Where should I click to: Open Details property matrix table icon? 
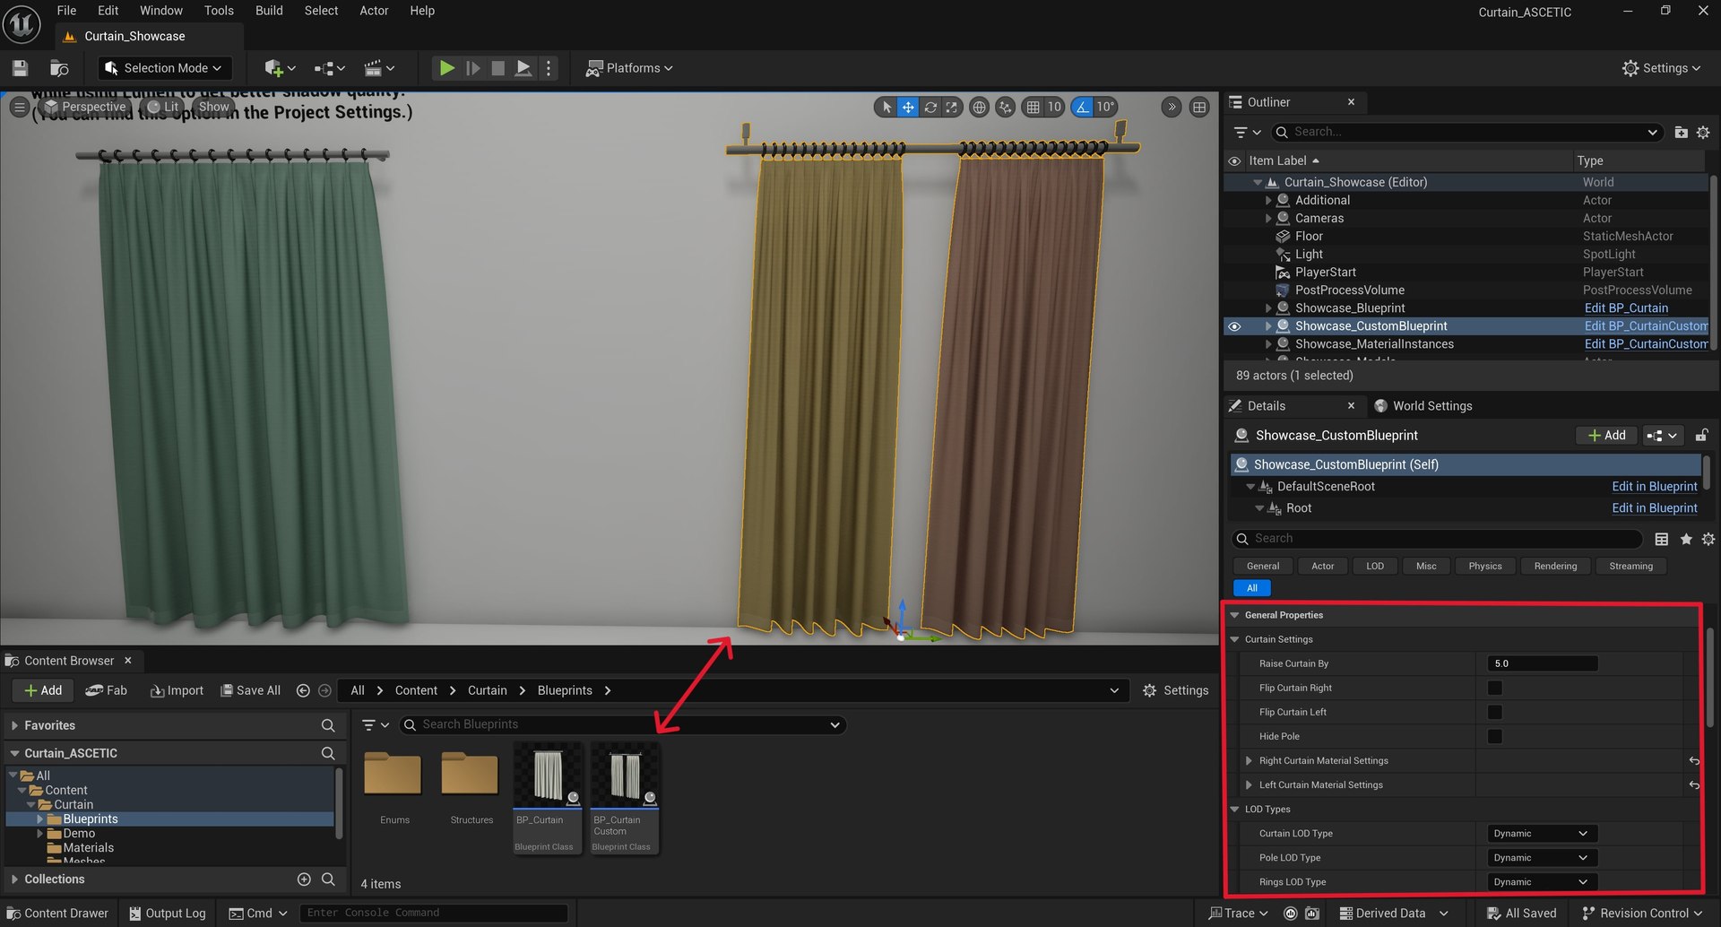[x=1661, y=539]
